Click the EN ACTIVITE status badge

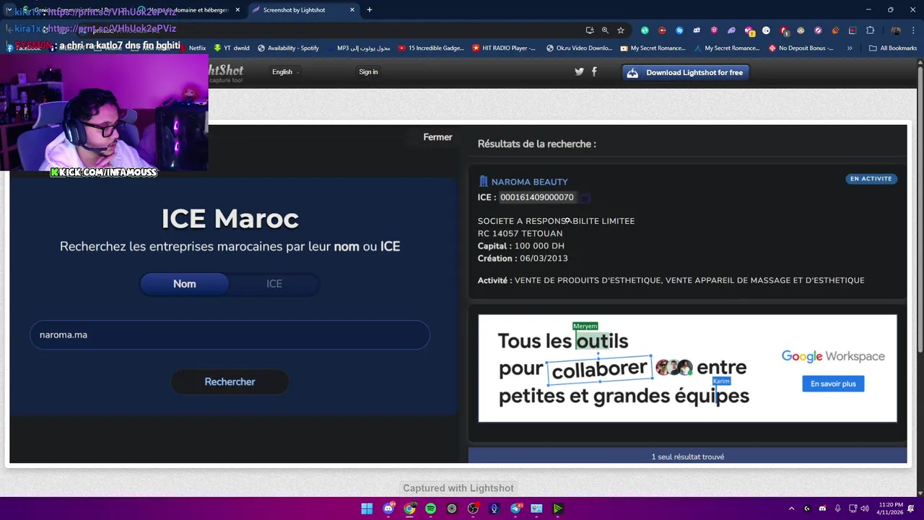coord(871,179)
